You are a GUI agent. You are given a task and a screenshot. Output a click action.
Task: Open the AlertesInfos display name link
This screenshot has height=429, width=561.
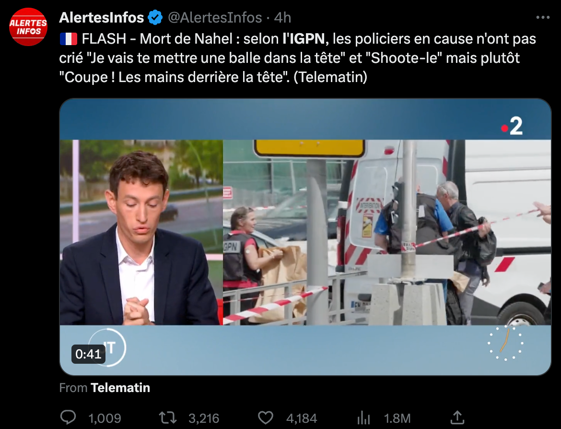point(102,18)
